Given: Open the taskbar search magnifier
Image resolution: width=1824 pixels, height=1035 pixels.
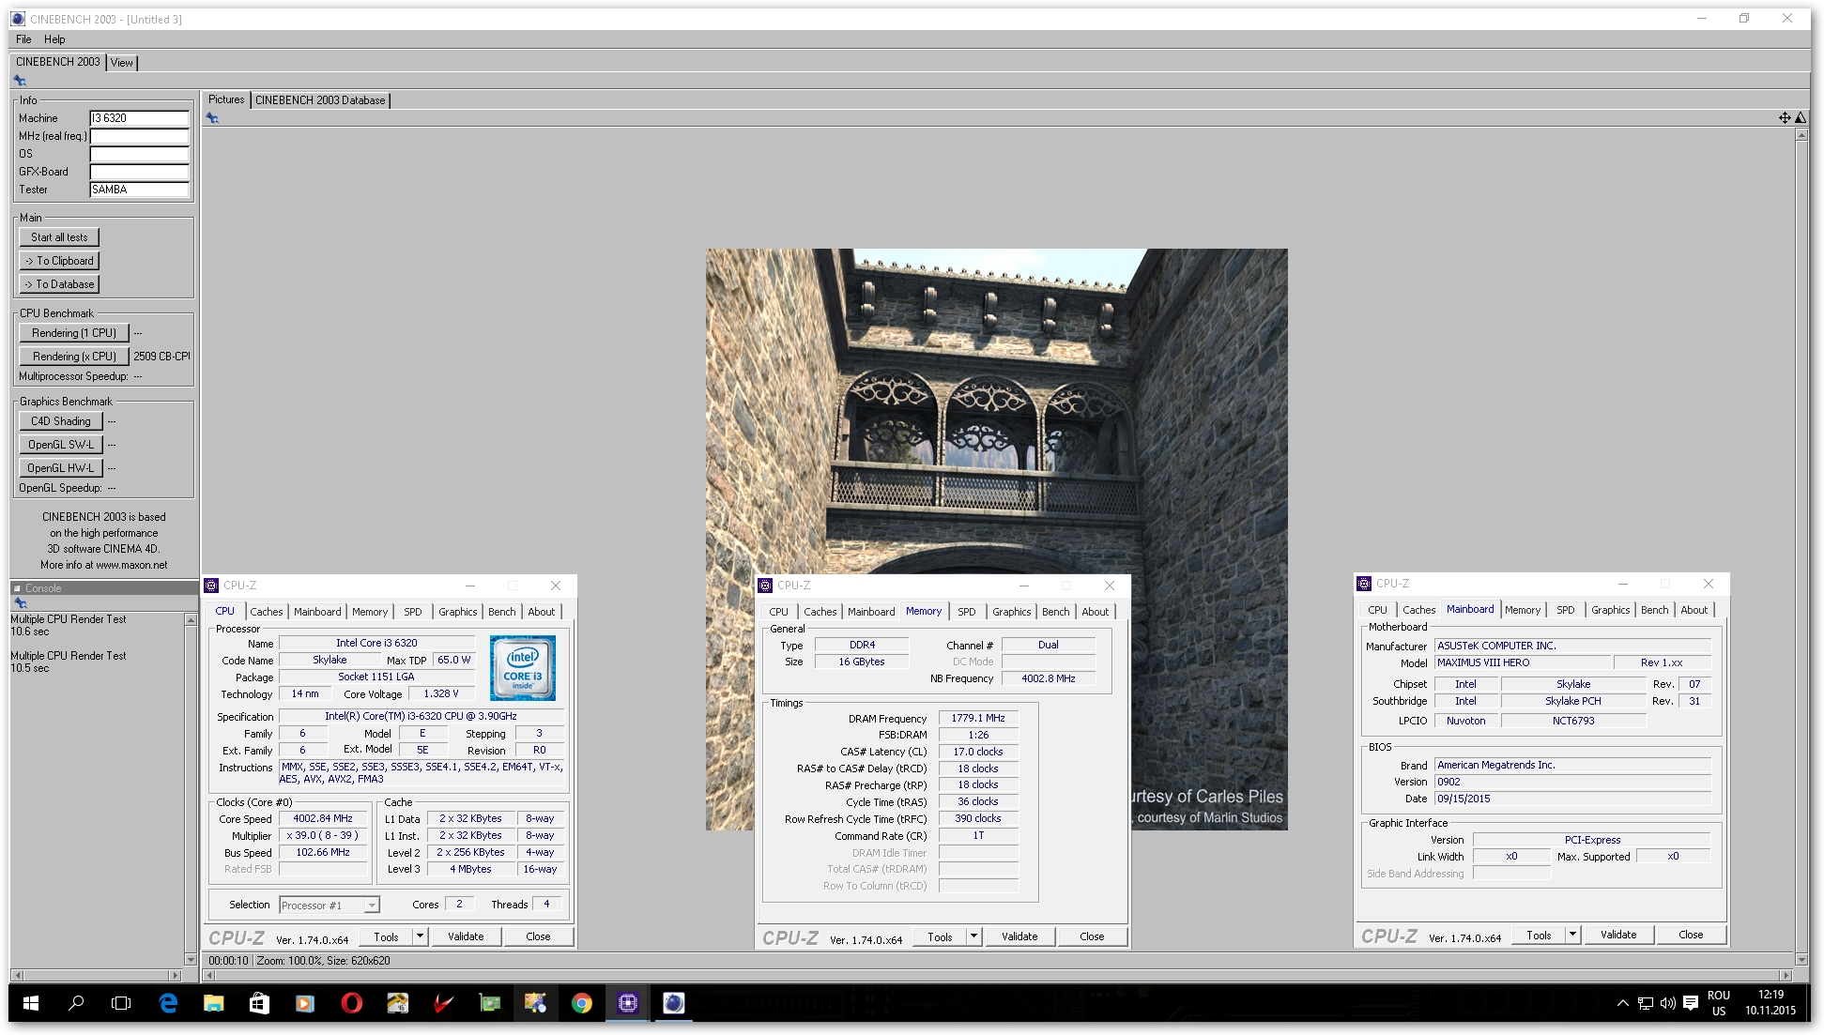Looking at the screenshot, I should pyautogui.click(x=76, y=1003).
